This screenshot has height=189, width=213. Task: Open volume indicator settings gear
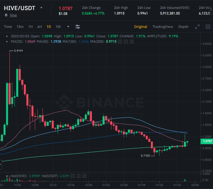[79, 176]
